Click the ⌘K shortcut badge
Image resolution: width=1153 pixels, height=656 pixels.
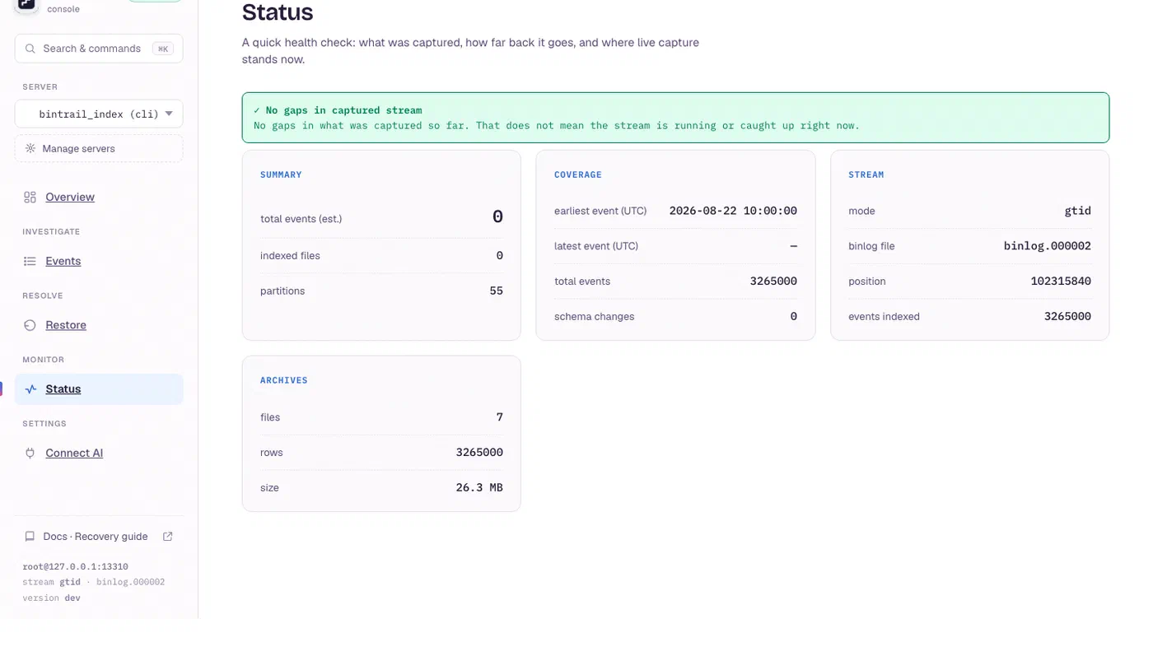[163, 49]
